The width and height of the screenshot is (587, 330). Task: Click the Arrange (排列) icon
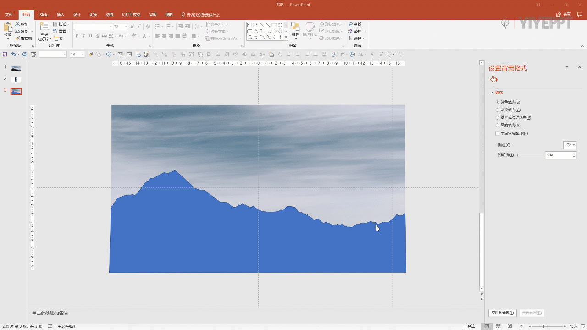tap(295, 27)
